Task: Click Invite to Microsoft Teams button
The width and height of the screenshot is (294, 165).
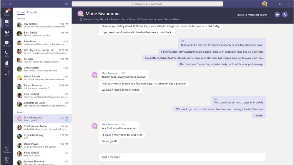Action: pyautogui.click(x=252, y=15)
